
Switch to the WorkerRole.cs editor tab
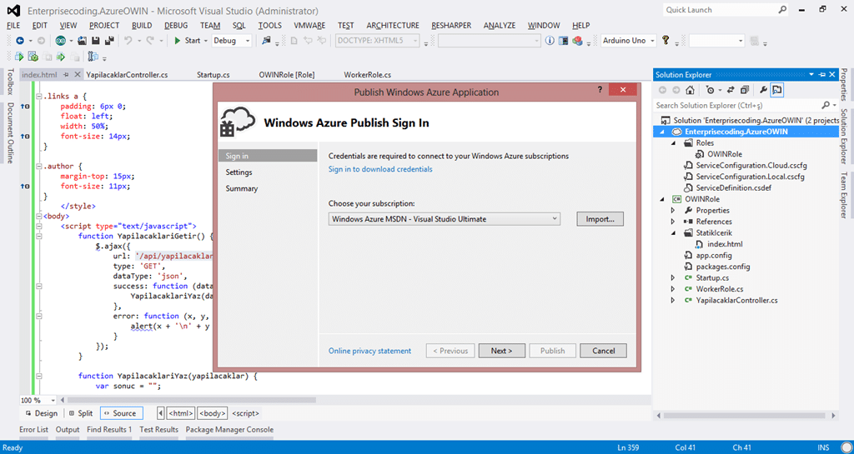pyautogui.click(x=367, y=75)
